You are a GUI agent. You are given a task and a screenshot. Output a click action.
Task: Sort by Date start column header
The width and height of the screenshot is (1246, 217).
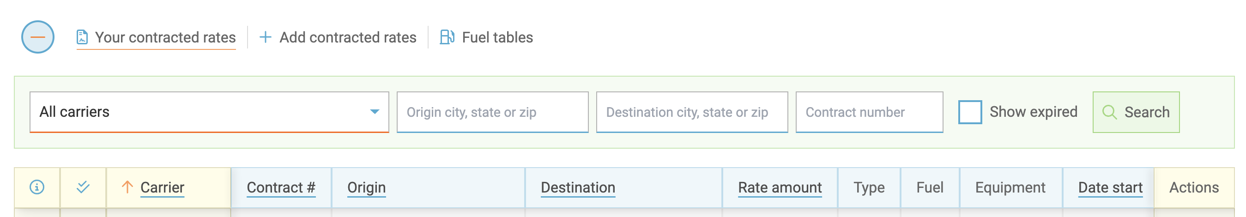pyautogui.click(x=1110, y=187)
